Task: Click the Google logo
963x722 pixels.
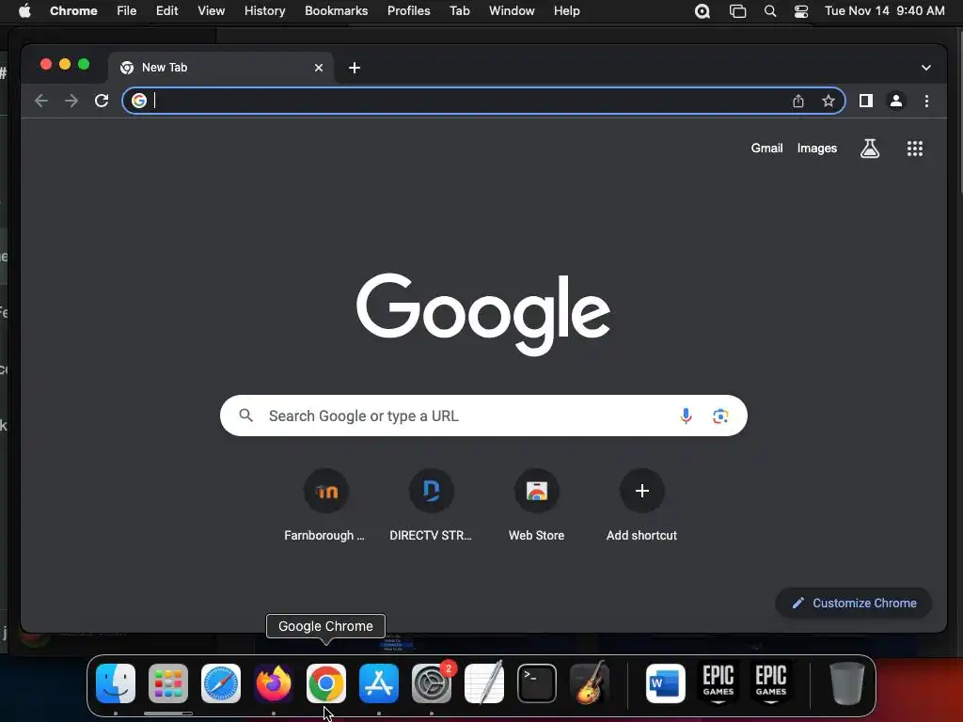Action: tap(483, 314)
